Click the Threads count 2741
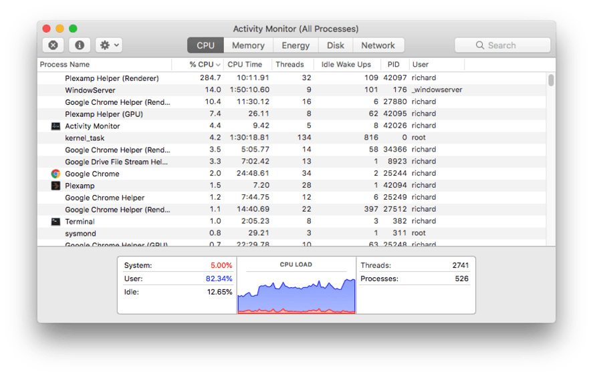This screenshot has height=376, width=593. [460, 266]
